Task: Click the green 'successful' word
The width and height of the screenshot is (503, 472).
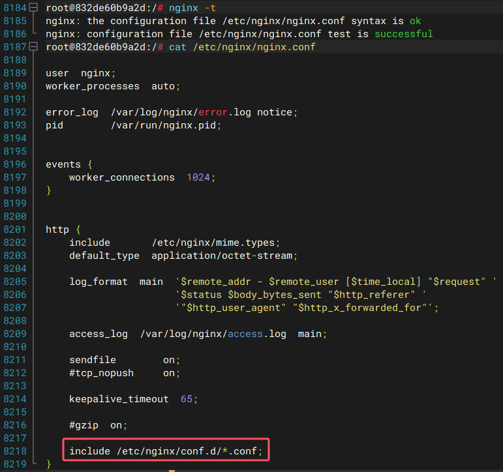Action: tap(404, 34)
